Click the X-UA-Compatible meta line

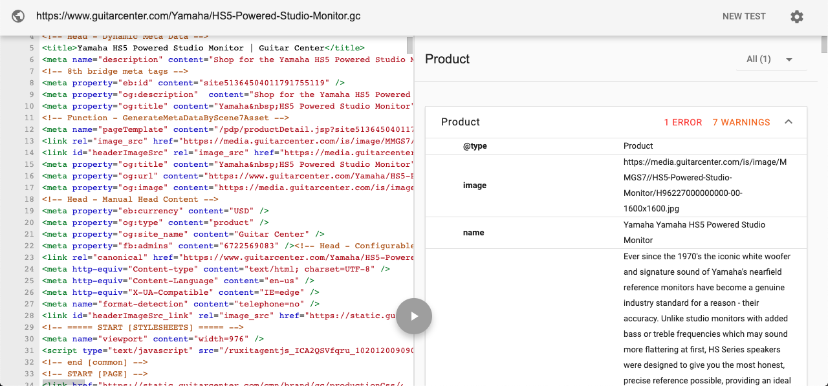click(x=180, y=292)
